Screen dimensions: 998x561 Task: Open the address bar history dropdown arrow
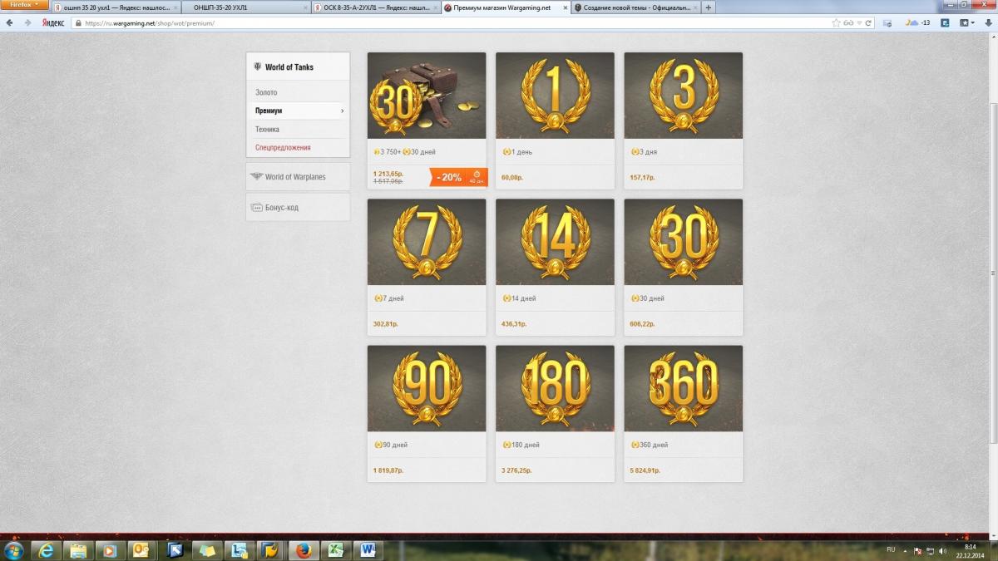tap(859, 23)
